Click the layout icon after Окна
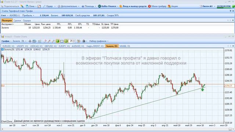This screenshot has height=132, width=235. (39, 6)
